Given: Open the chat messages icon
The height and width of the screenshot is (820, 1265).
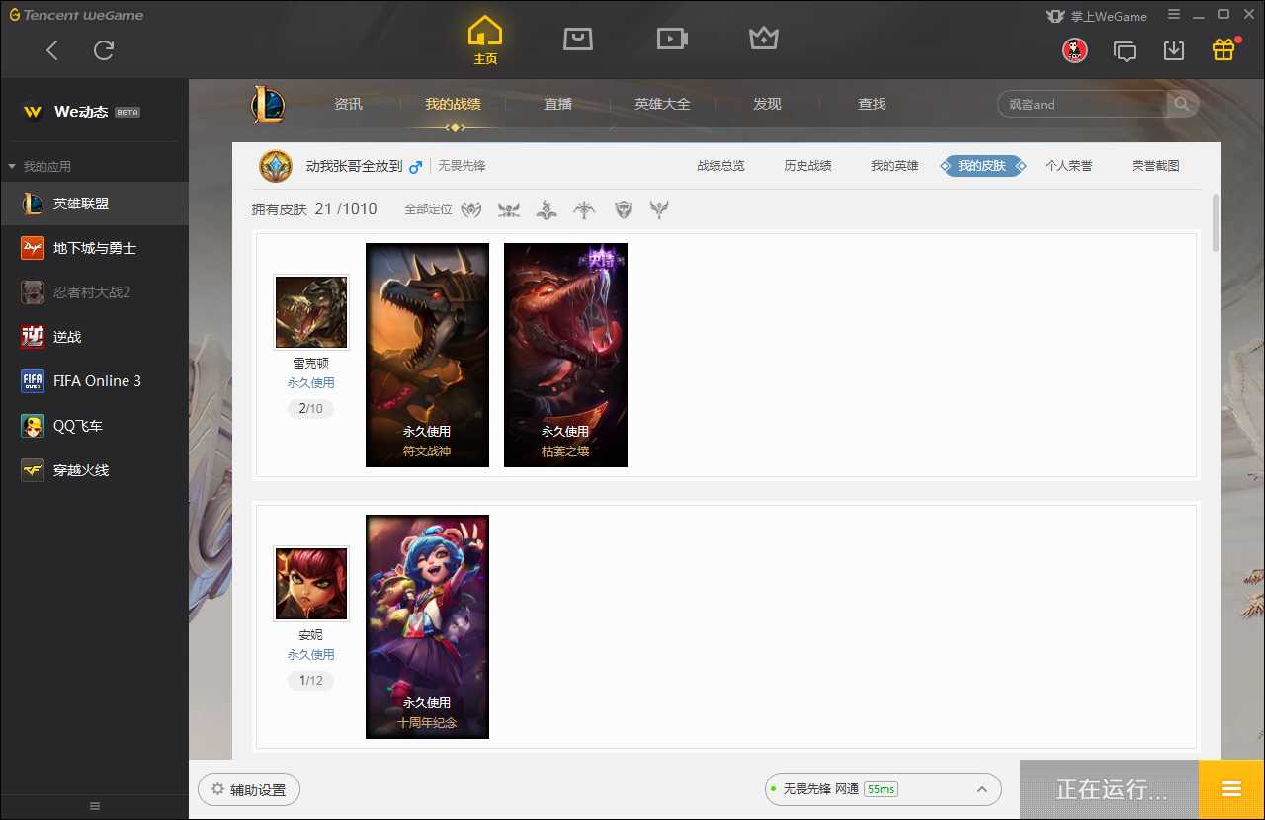Looking at the screenshot, I should pos(1125,50).
